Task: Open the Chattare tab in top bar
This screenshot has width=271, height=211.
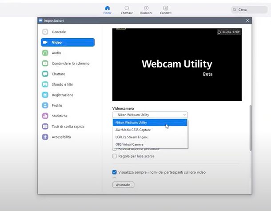Action: pyautogui.click(x=127, y=10)
